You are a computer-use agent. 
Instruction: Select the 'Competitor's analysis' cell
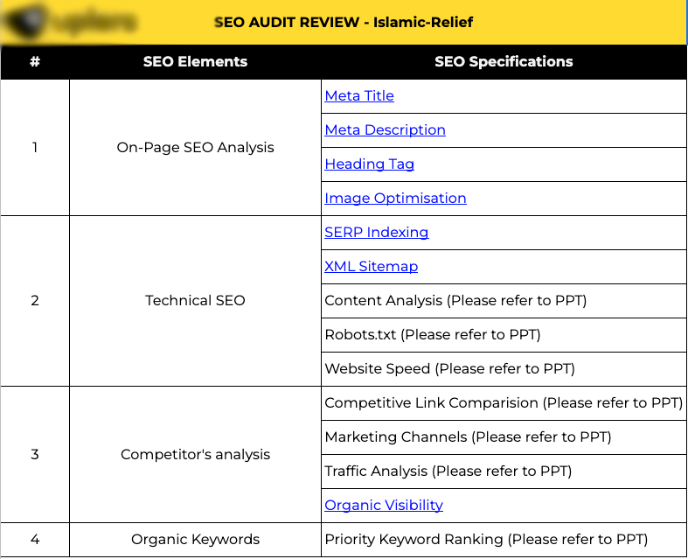click(x=195, y=455)
